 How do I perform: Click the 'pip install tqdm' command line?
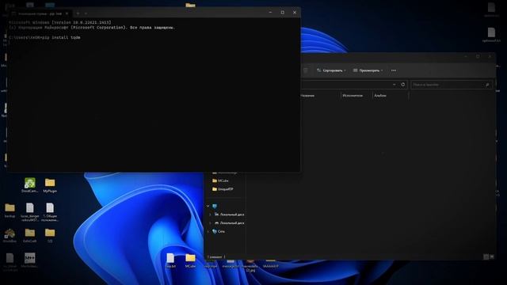coord(44,37)
